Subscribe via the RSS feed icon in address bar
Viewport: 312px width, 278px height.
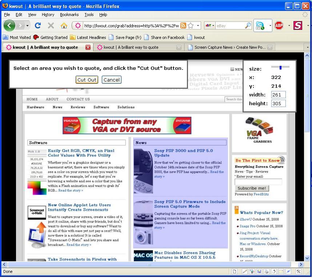[183, 25]
